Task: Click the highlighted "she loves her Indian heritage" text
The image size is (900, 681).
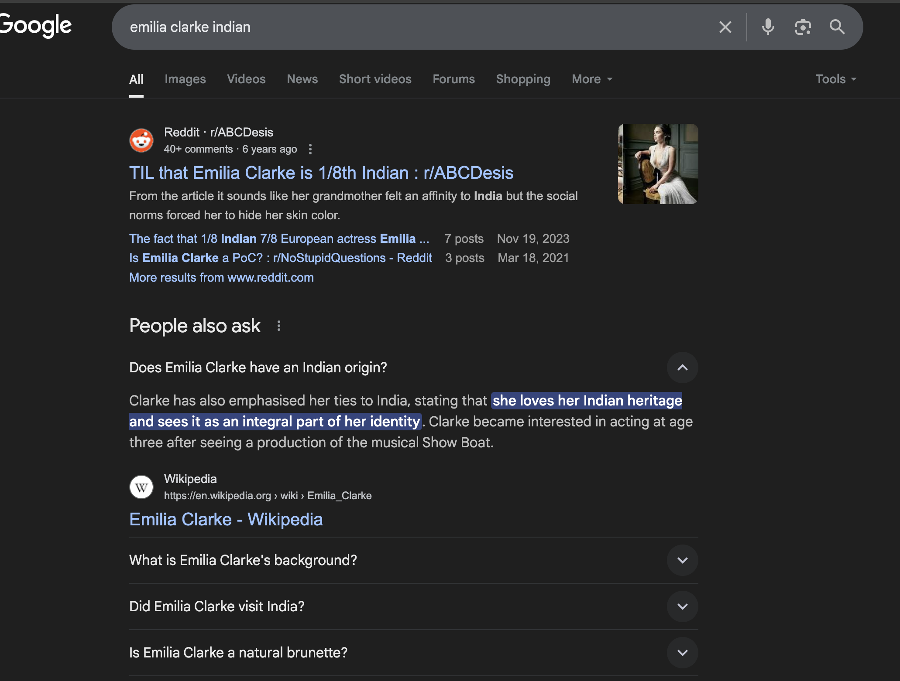Action: [x=587, y=401]
